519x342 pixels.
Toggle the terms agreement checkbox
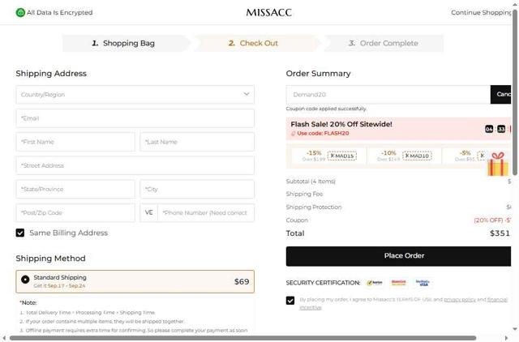(290, 301)
